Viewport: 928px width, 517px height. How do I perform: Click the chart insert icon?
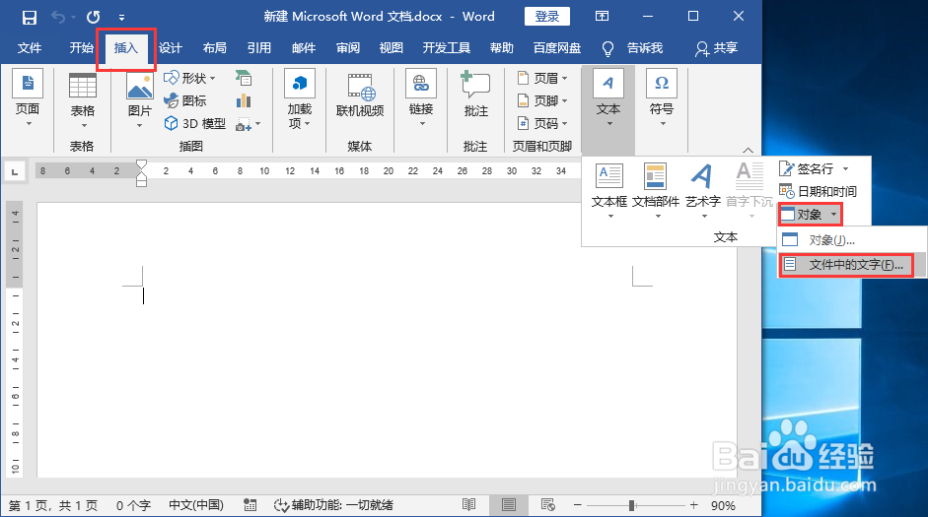click(x=244, y=100)
